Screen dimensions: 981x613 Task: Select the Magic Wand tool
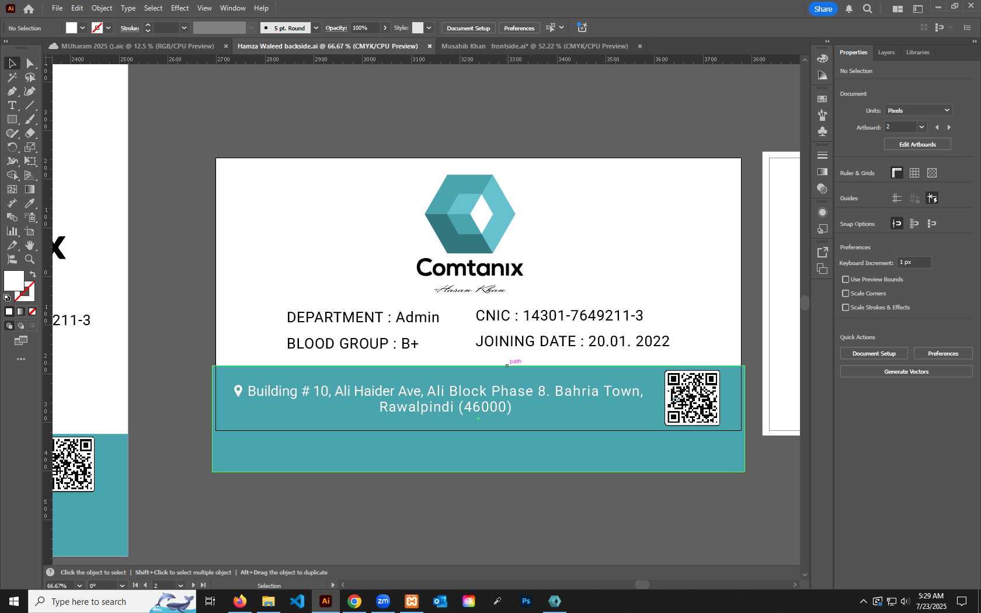coord(12,77)
